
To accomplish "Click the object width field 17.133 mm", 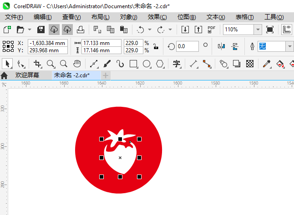I will click(x=101, y=43).
